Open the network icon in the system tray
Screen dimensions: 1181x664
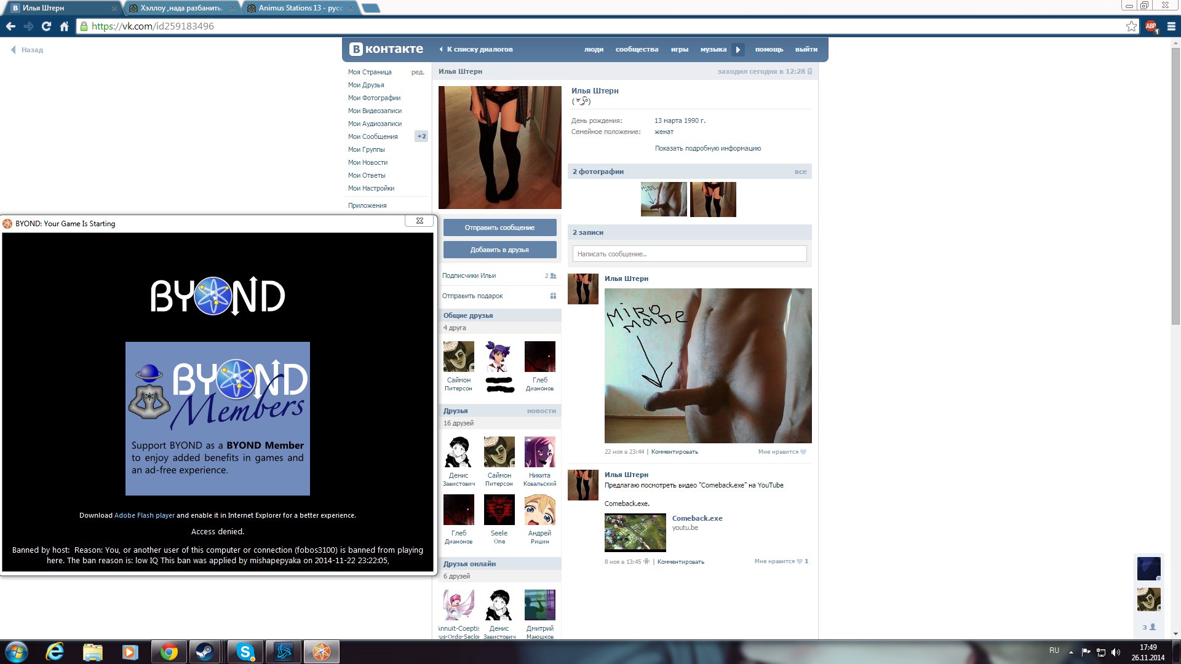[1101, 652]
